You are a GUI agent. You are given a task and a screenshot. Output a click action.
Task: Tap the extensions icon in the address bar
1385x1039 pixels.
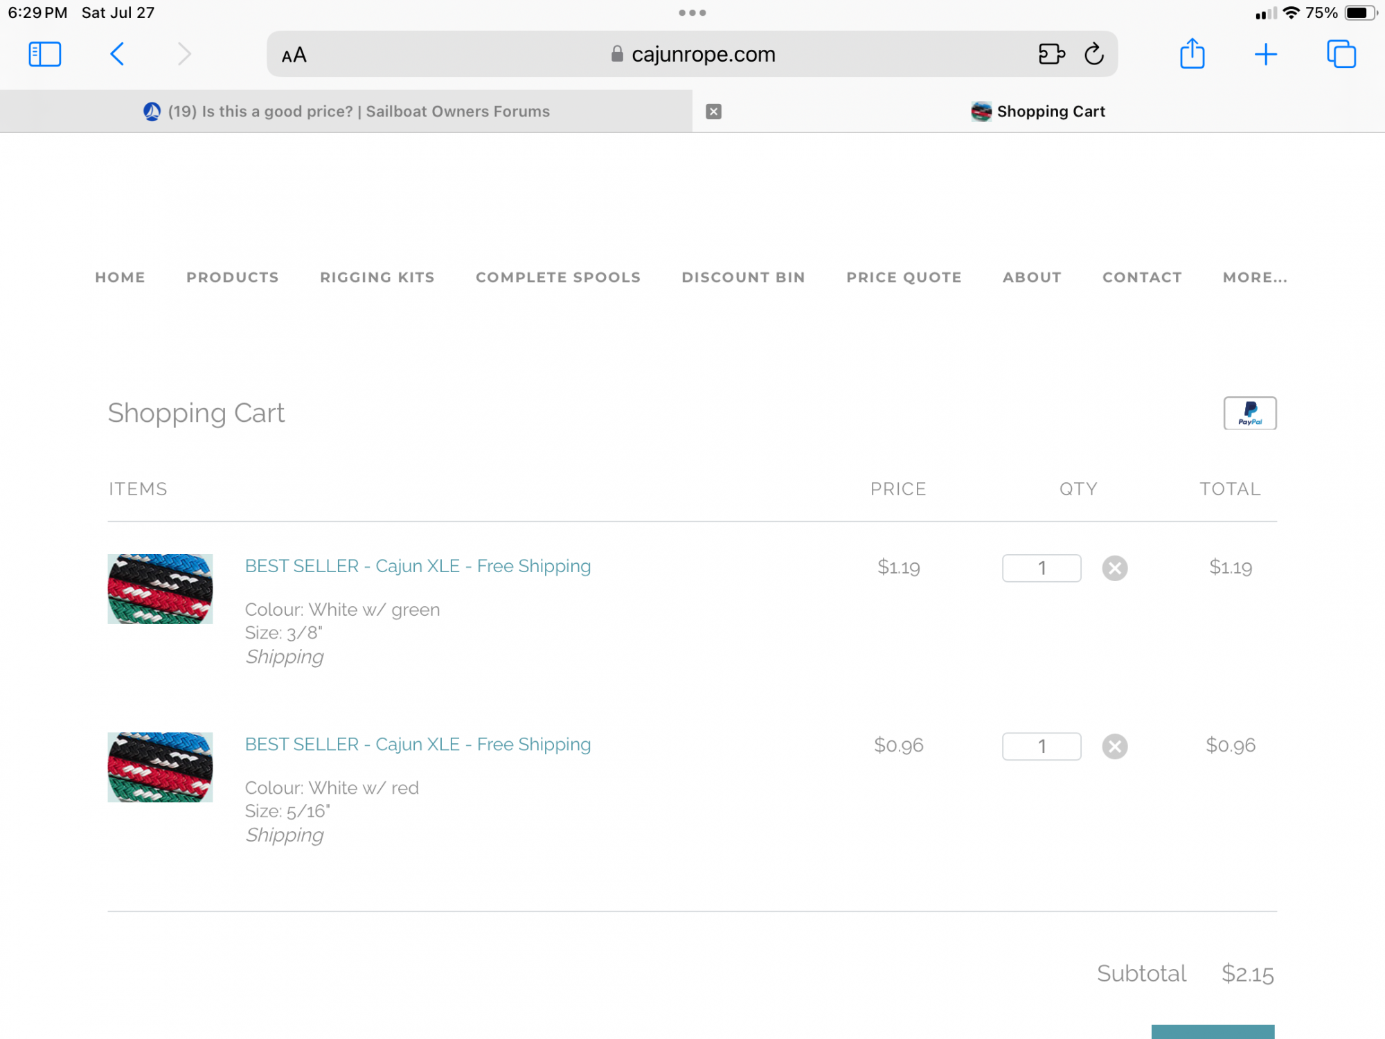click(x=1051, y=54)
